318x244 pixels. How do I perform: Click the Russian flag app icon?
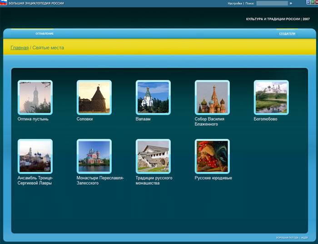[x=4, y=2]
